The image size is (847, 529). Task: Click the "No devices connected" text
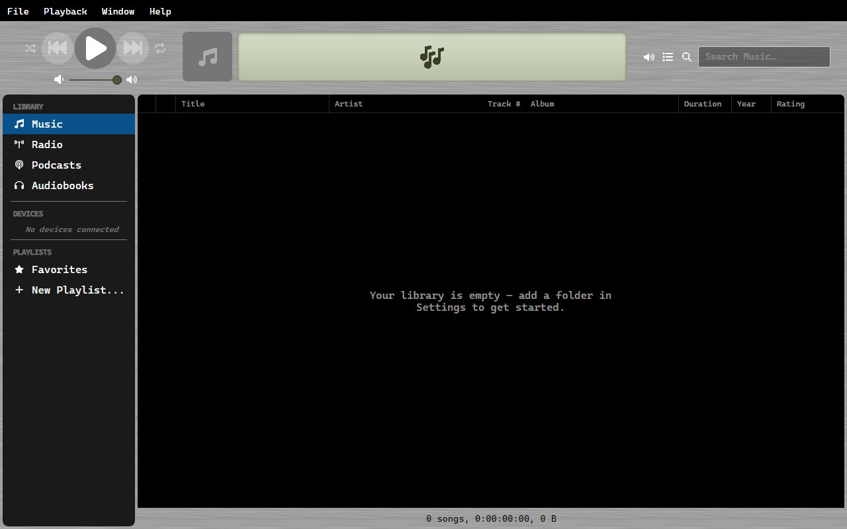point(72,229)
